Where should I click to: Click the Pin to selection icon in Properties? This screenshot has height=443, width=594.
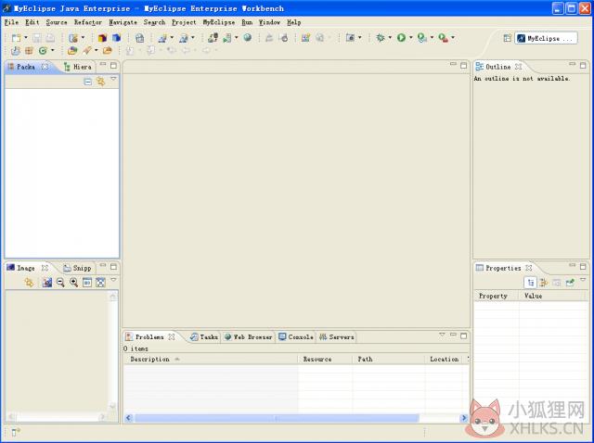click(x=570, y=283)
